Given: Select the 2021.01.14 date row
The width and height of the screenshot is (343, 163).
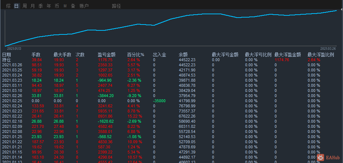Looking at the screenshot, I should point(171,157).
